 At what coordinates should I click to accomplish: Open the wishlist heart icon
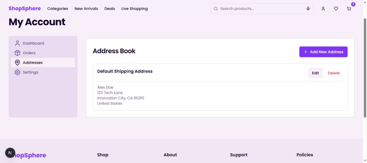336,9
